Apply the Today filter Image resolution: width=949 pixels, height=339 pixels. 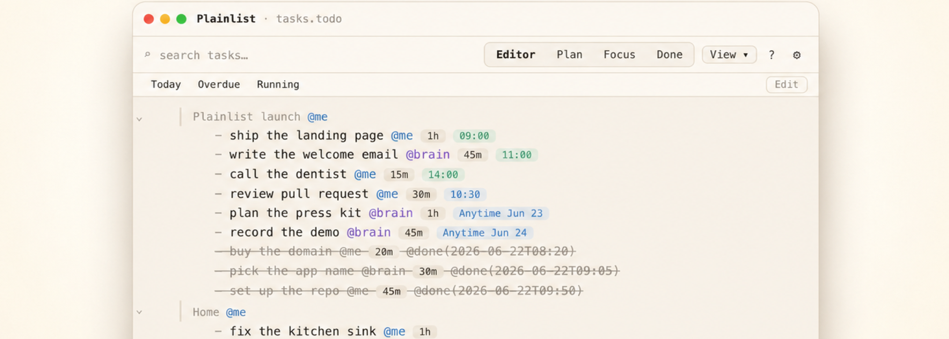pyautogui.click(x=166, y=85)
